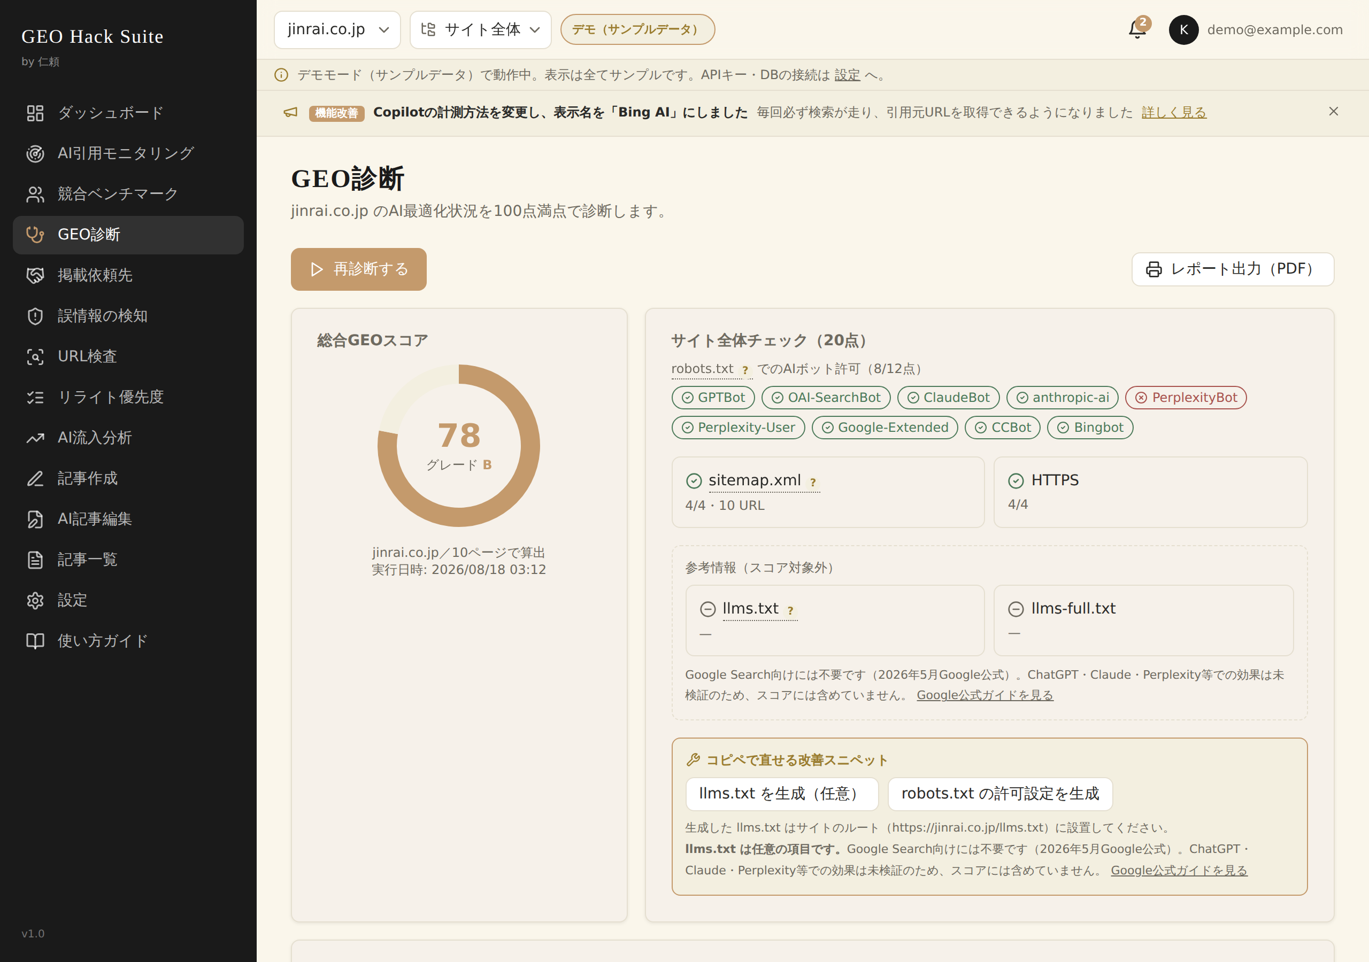Screen dimensions: 1369x962
Task: Click the AI記事編集 document-pen icon
Action: [35, 519]
